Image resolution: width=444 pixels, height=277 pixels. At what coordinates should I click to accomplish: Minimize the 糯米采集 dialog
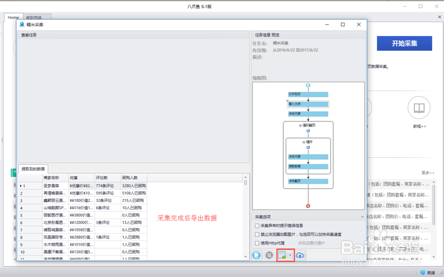coord(327,24)
